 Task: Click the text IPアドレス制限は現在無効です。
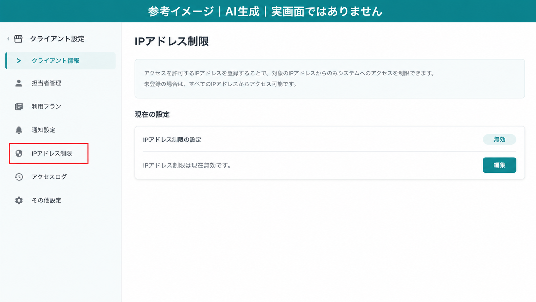tap(187, 165)
